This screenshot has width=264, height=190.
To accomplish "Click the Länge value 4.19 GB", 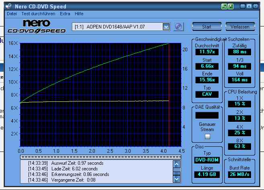I will (x=207, y=174).
